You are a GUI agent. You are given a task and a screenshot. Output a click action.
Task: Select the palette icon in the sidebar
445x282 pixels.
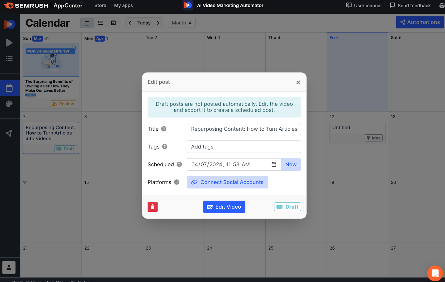(x=9, y=104)
